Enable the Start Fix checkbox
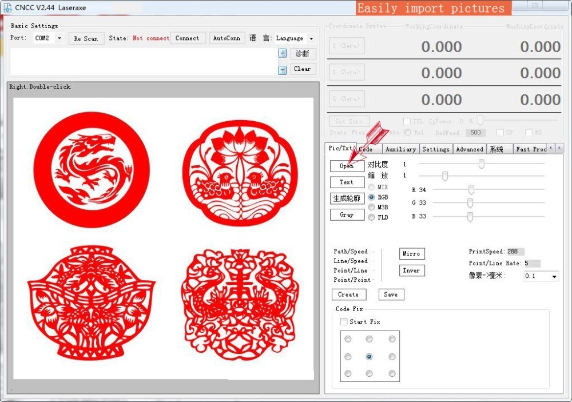572x402 pixels. click(x=343, y=322)
